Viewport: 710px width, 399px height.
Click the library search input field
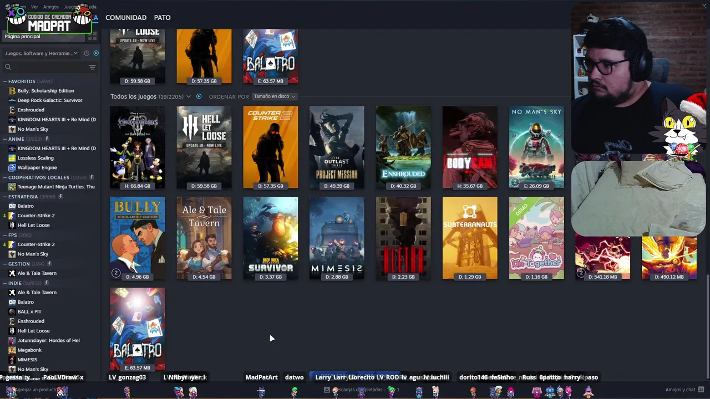coord(49,67)
